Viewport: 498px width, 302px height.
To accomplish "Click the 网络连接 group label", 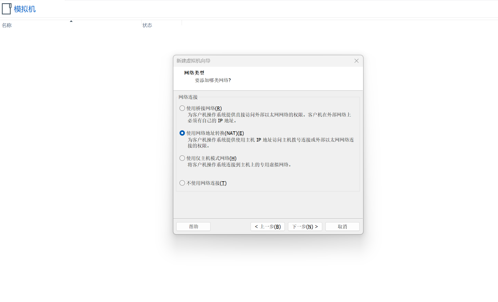I will click(188, 97).
